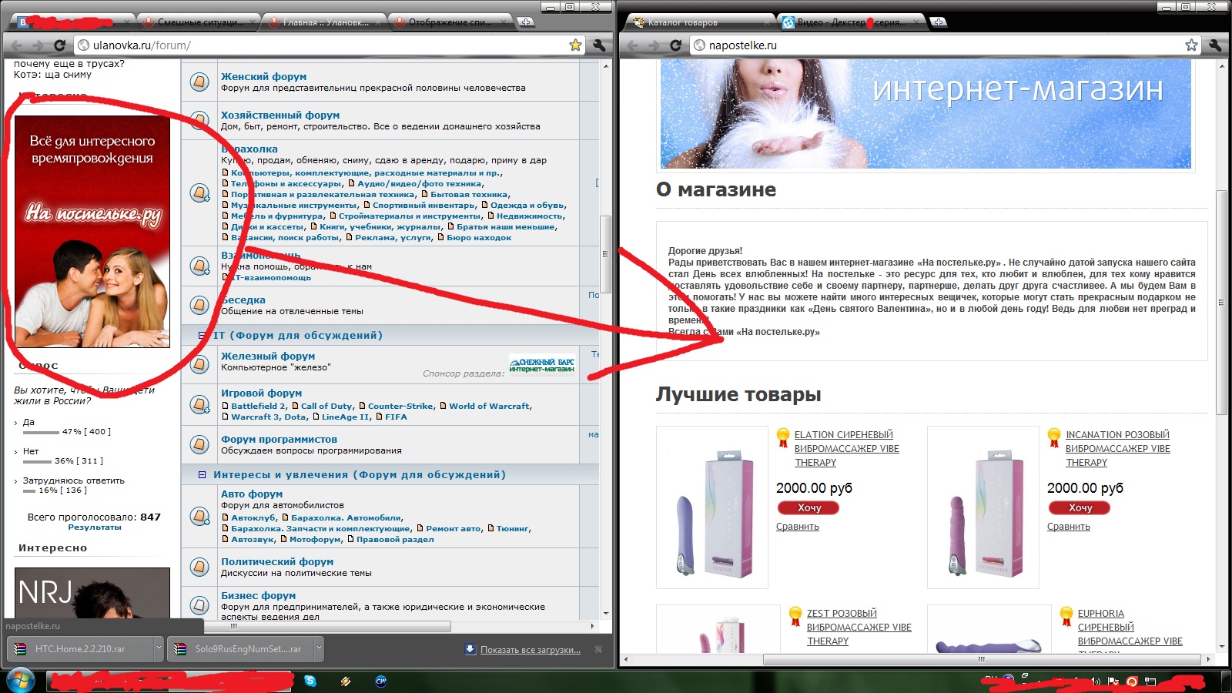Click forward arrow in napostelke.ru window

tap(654, 45)
